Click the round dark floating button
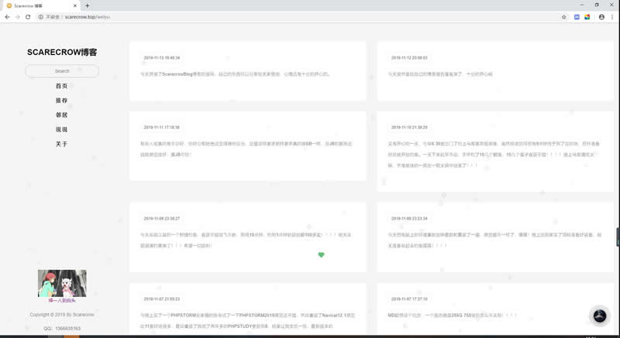This screenshot has height=338, width=620. (x=600, y=316)
